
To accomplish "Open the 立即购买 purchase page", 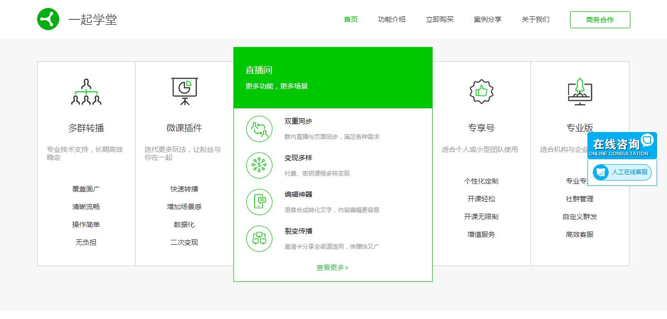I will pos(439,20).
